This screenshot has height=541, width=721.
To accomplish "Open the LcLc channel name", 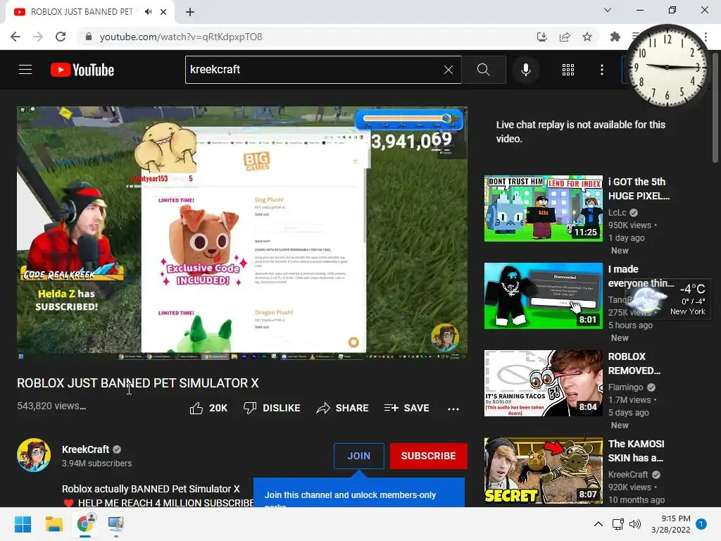I will pos(617,213).
